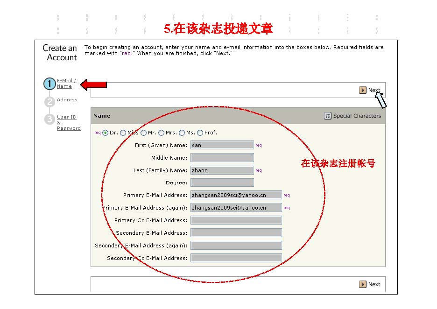The width and height of the screenshot is (437, 309).
Task: Click the E-Mail / Name step link
Action: [66, 84]
